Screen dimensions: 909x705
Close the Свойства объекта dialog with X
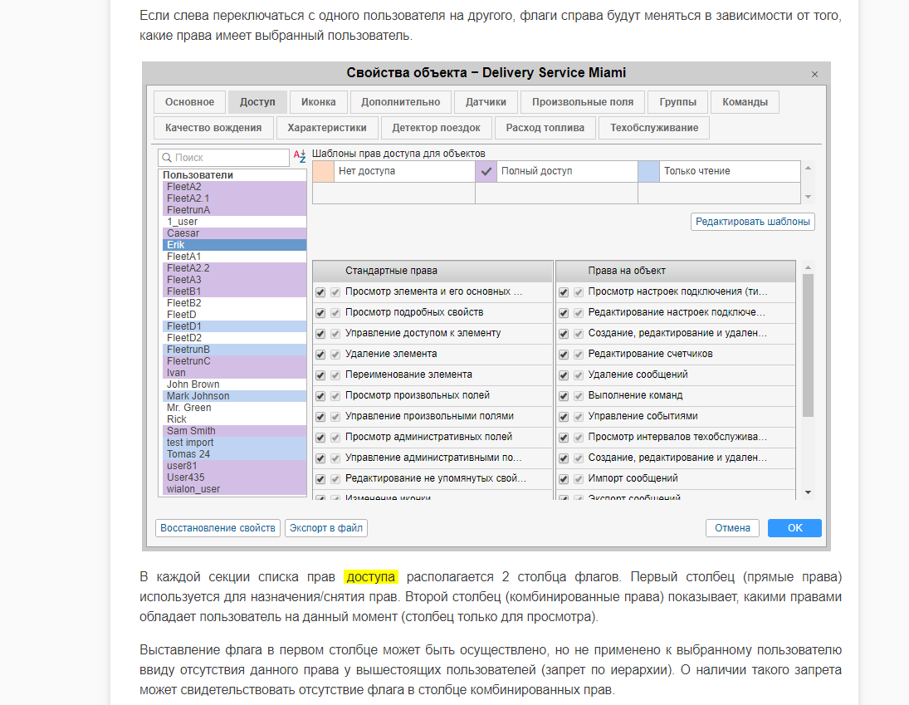pos(814,75)
